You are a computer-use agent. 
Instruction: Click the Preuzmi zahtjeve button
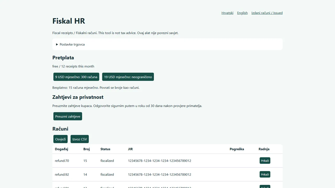pyautogui.click(x=68, y=116)
